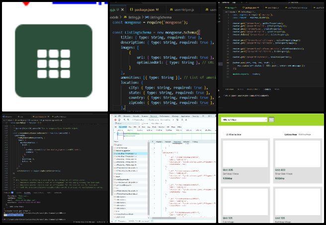Image resolution: width=326 pixels, height=225 pixels.
Task: Click the green nine-square grid icon
Action: click(x=54, y=61)
